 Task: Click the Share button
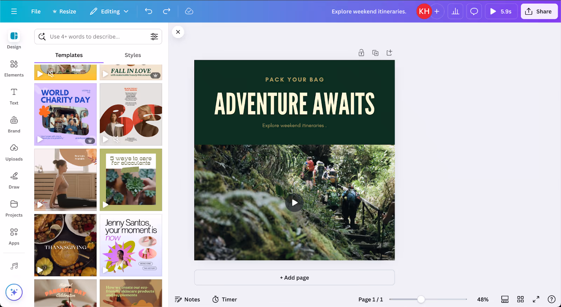[539, 11]
